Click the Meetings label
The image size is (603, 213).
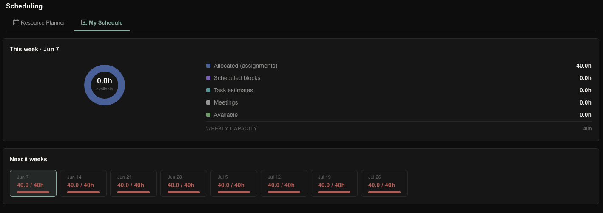[x=226, y=103]
